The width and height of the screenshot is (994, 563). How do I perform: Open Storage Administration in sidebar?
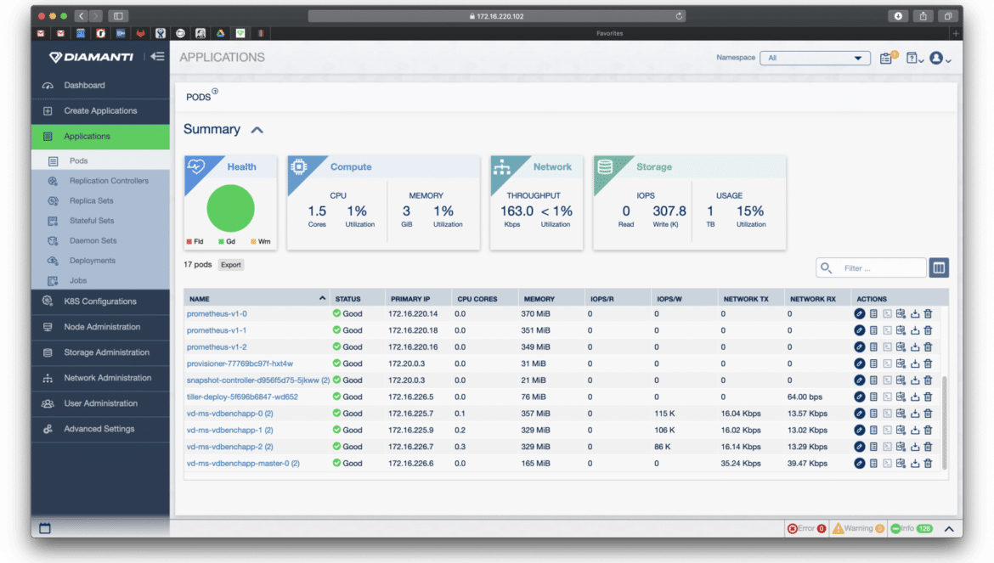(x=100, y=352)
